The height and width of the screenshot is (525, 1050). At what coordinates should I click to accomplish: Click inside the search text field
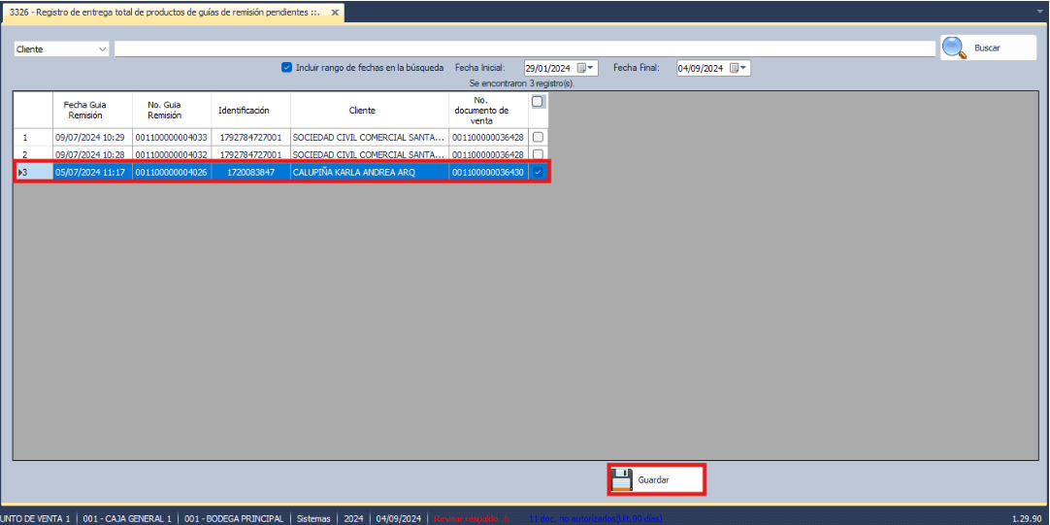[524, 49]
